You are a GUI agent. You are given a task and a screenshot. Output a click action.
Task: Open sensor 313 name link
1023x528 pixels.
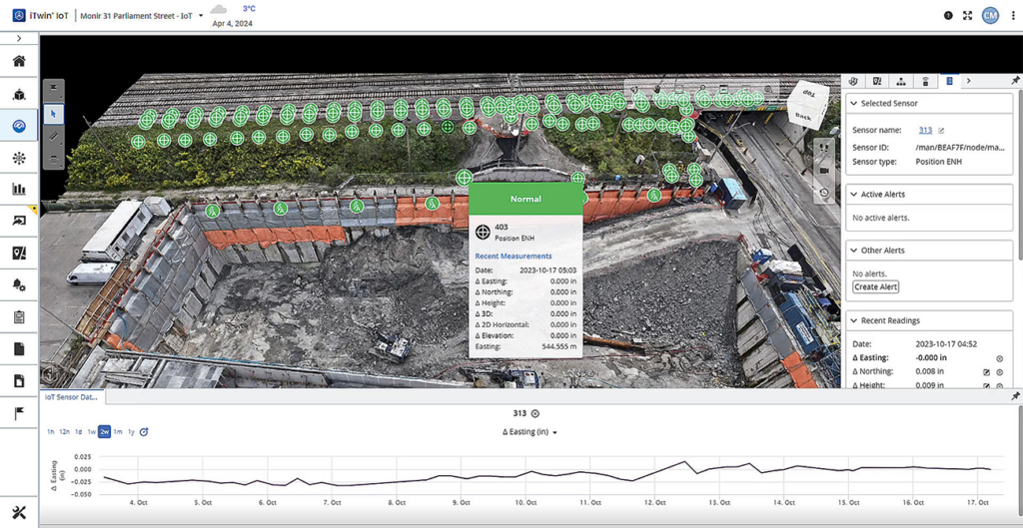(925, 131)
